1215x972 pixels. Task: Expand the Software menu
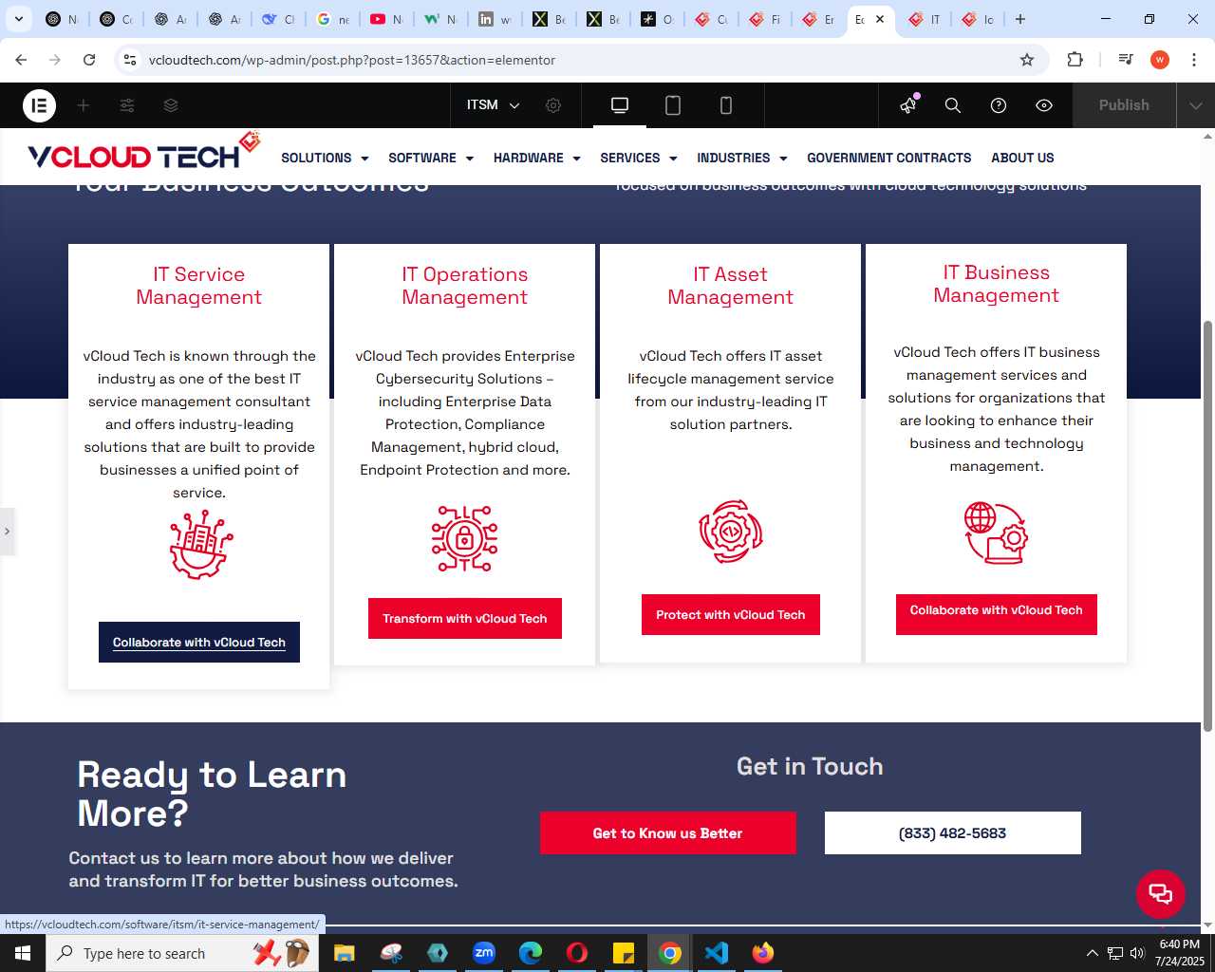coord(431,158)
